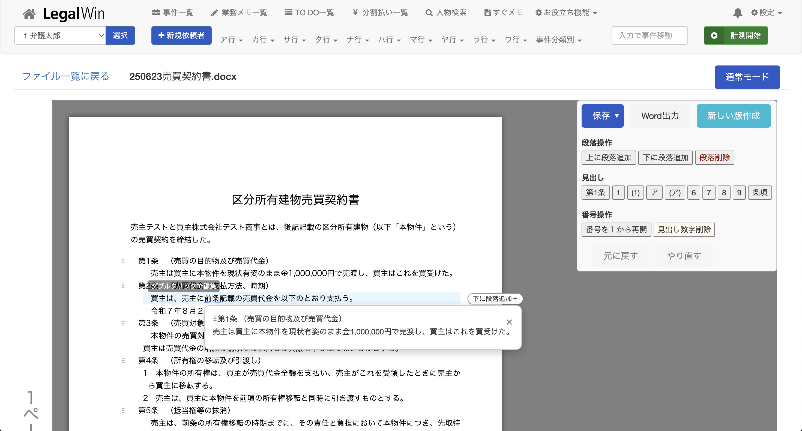Expand the 設定 dropdown menu
This screenshot has height=431, width=802.
pos(766,13)
